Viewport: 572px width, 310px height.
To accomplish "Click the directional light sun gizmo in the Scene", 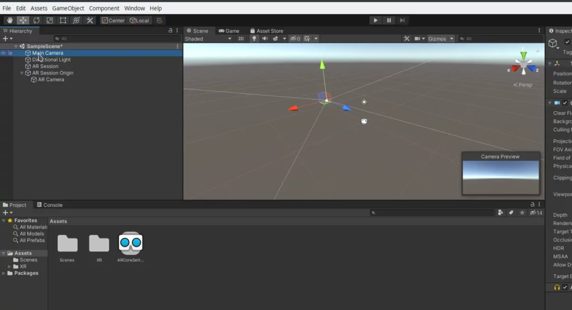I will pyautogui.click(x=364, y=102).
